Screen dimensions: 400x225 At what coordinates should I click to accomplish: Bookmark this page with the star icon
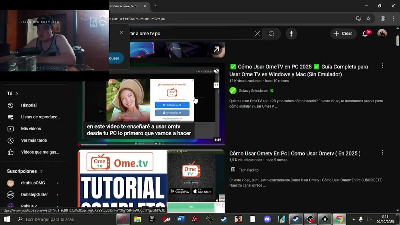pyautogui.click(x=368, y=18)
